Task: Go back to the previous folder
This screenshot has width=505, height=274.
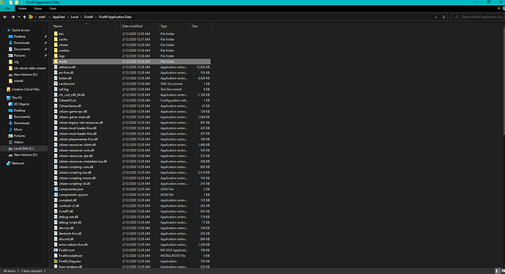Action: pos(5,17)
